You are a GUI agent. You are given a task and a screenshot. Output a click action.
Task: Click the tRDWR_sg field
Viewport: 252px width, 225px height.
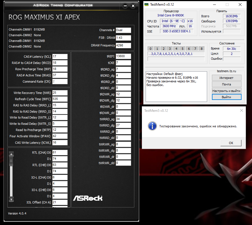click(x=123, y=94)
